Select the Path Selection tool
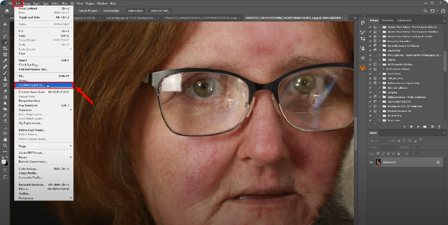448x225 pixels. 5,127
